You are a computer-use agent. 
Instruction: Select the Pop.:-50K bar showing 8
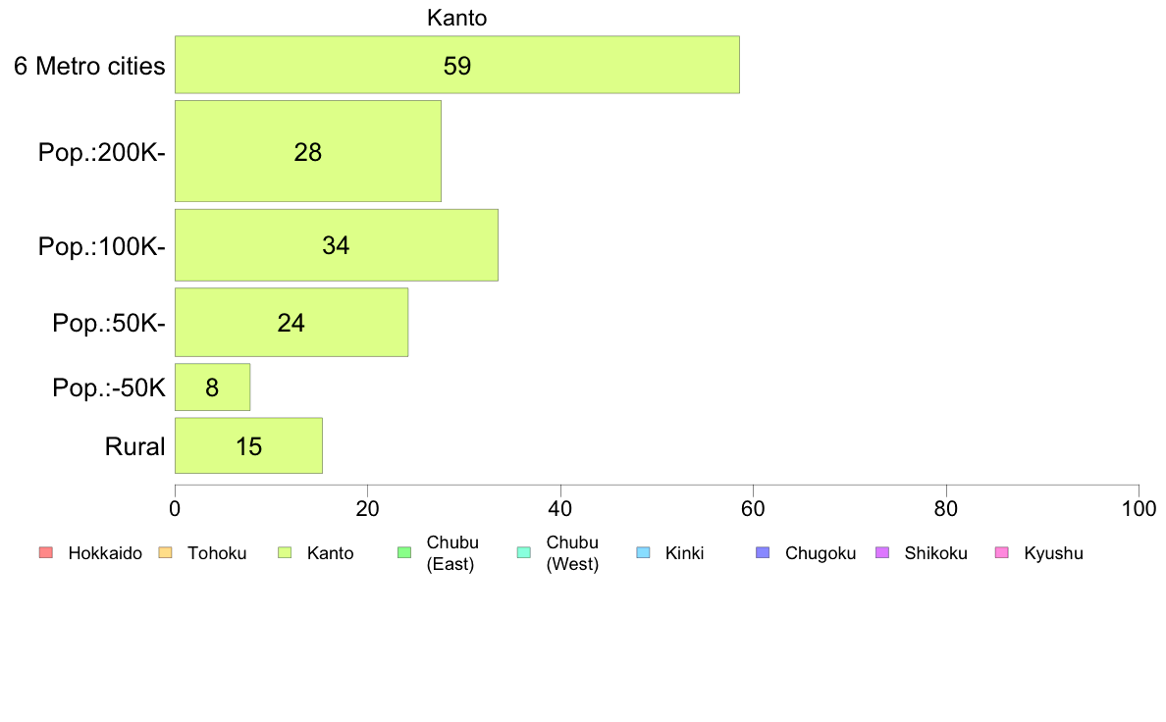pos(213,387)
